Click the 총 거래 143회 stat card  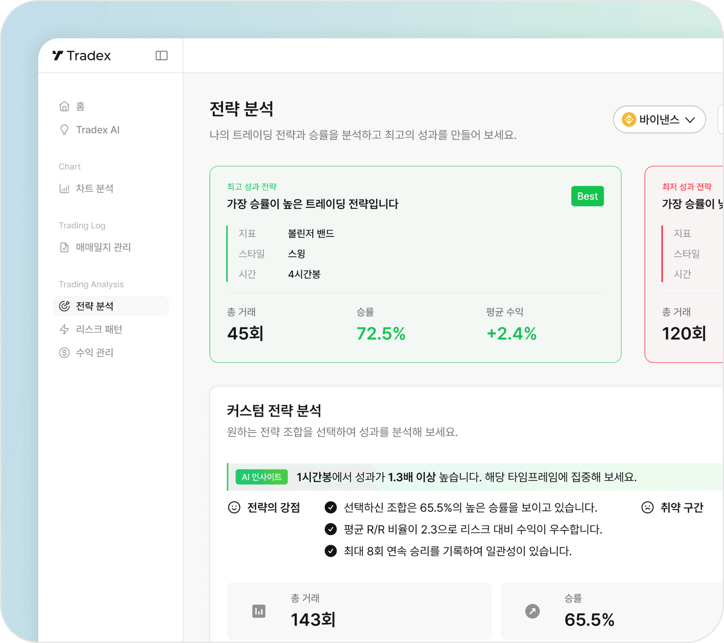click(359, 611)
